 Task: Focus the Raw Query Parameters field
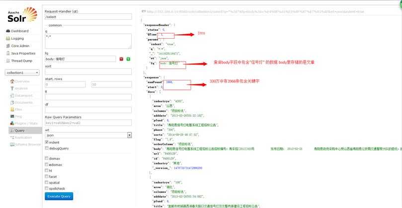(x=88, y=122)
